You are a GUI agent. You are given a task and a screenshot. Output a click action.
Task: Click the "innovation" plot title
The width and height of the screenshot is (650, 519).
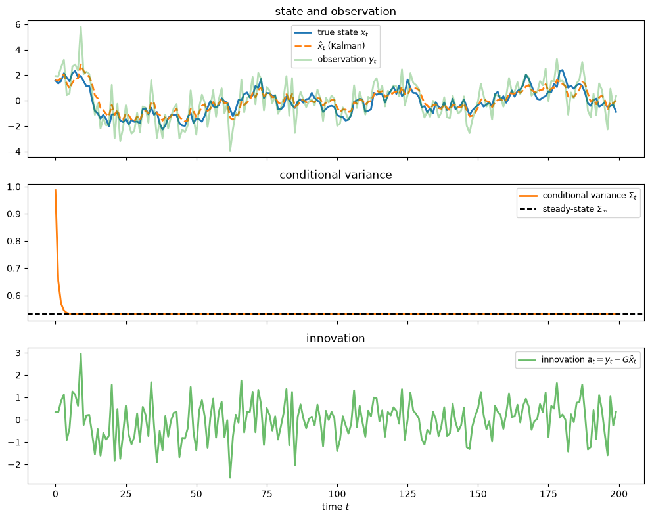point(335,338)
